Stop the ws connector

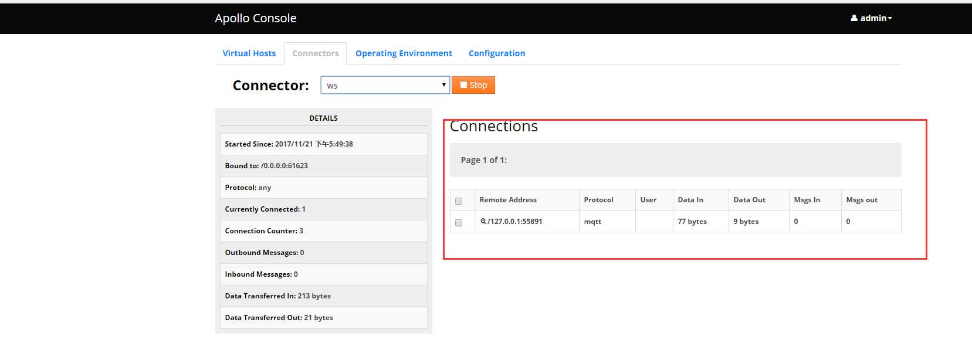tap(473, 85)
